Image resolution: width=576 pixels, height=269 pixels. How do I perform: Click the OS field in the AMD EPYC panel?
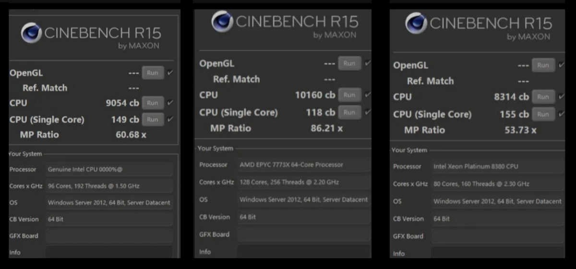304,200
